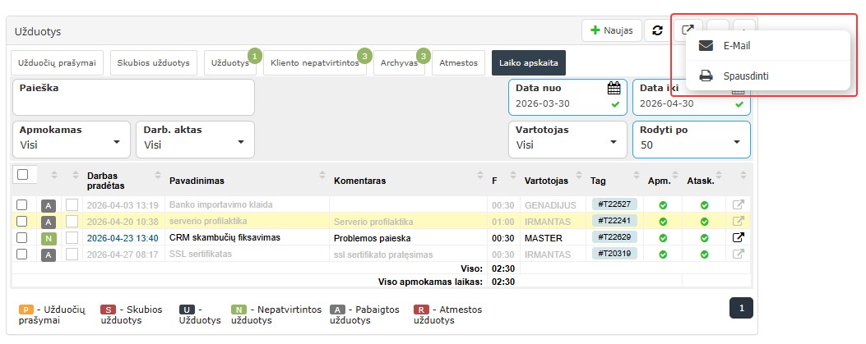The image size is (866, 344).
Task: Choose E-Mail from the export menu
Action: [767, 46]
